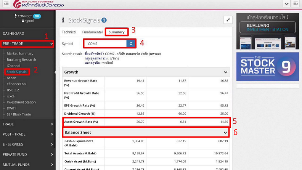
Task: Click the expand fullscreen arrows icon
Action: [x=228, y=20]
